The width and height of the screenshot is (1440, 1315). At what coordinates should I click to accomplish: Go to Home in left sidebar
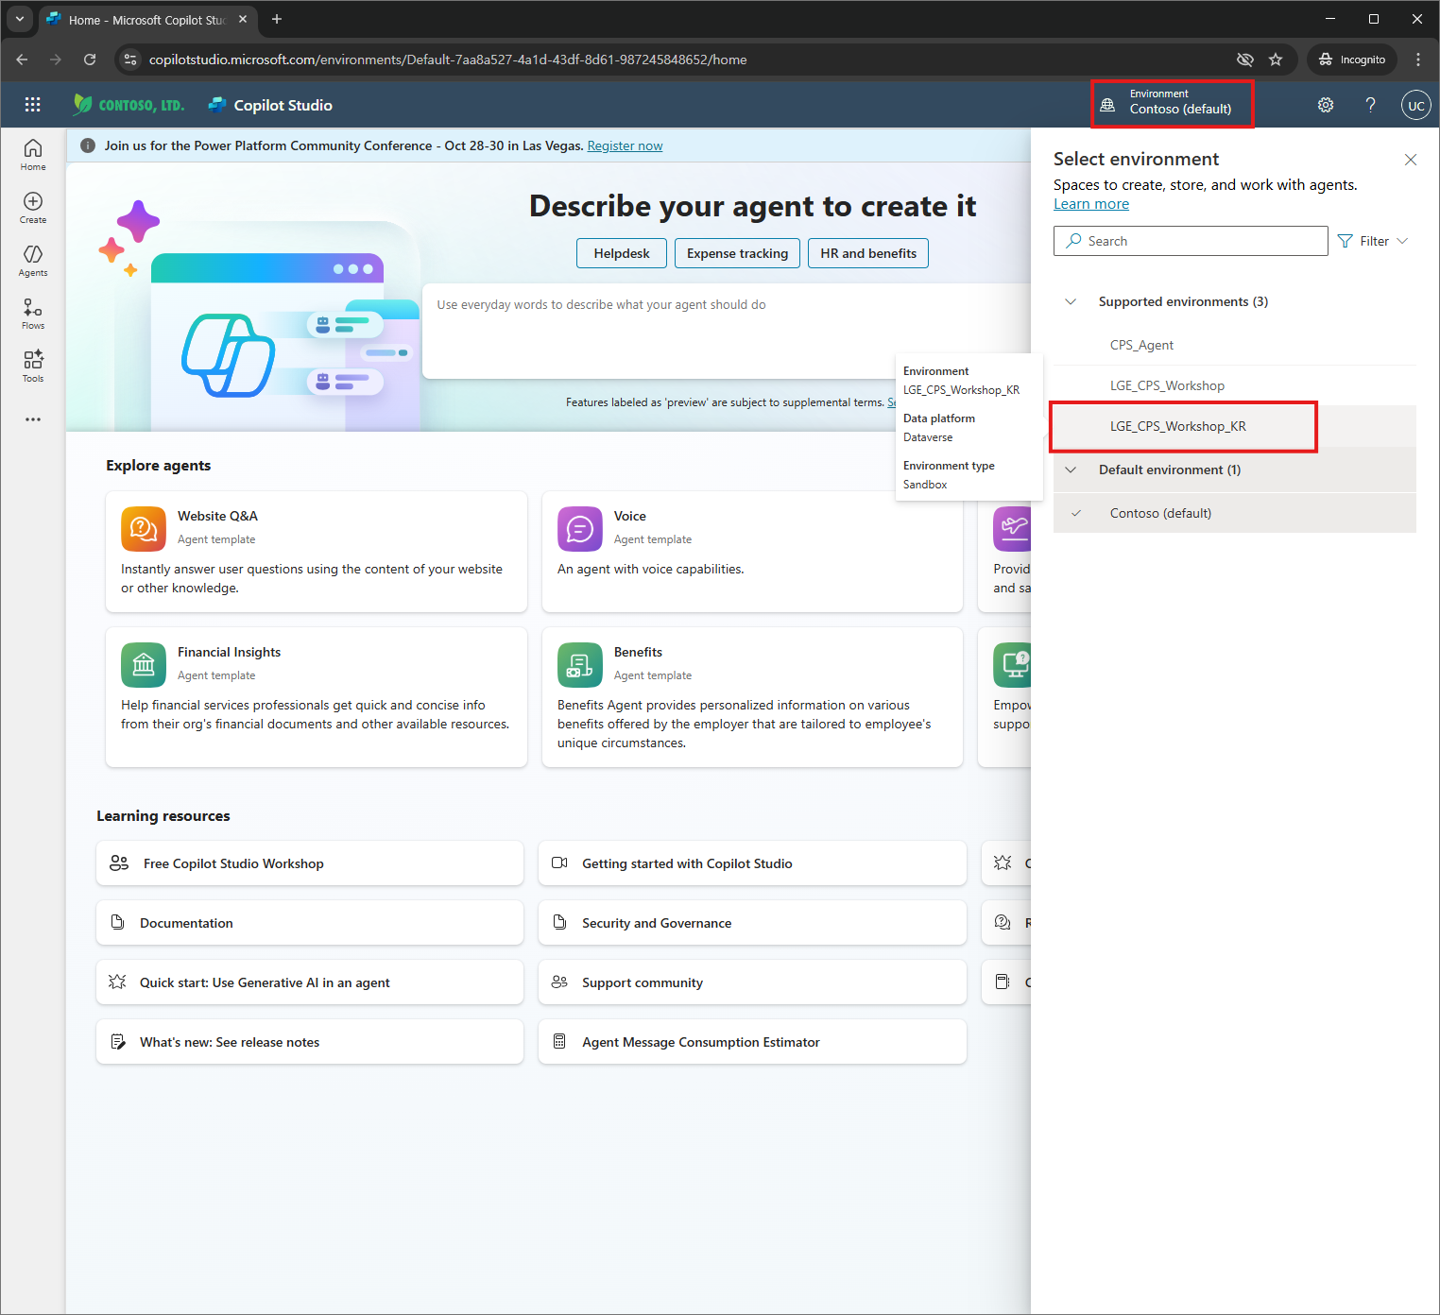[33, 155]
